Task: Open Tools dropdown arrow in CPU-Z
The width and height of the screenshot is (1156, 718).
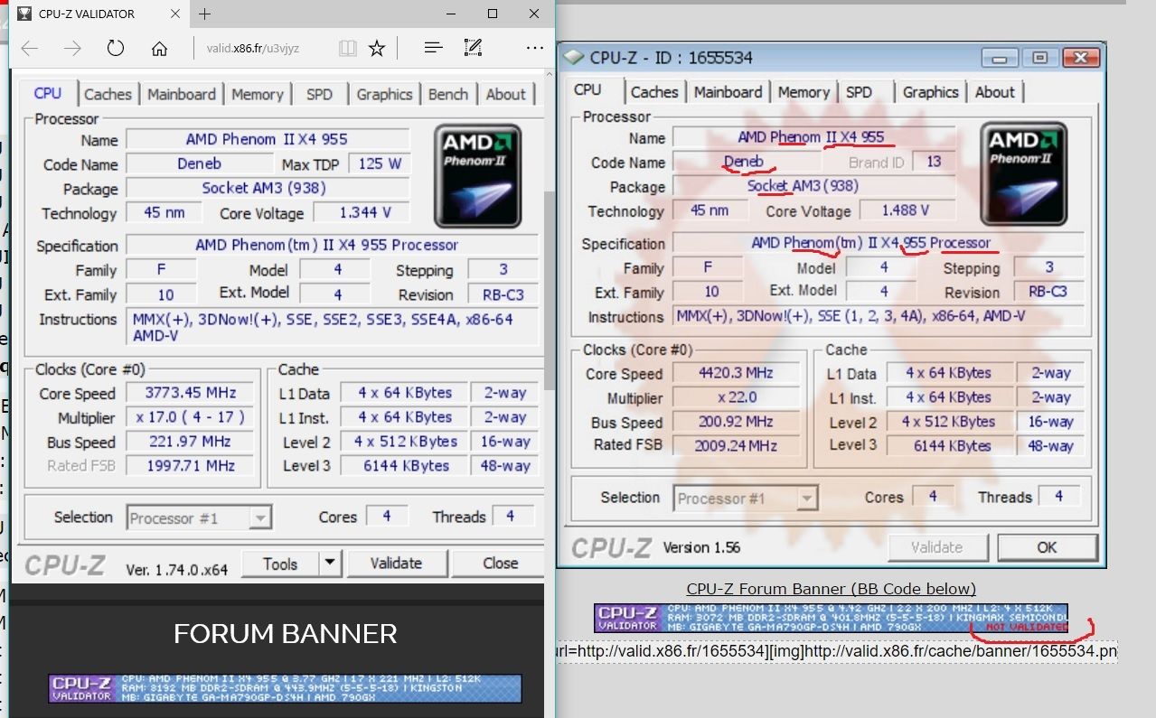Action: [x=330, y=564]
